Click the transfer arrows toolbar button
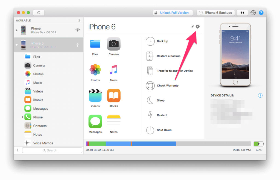This screenshot has height=180, width=280. [242, 13]
